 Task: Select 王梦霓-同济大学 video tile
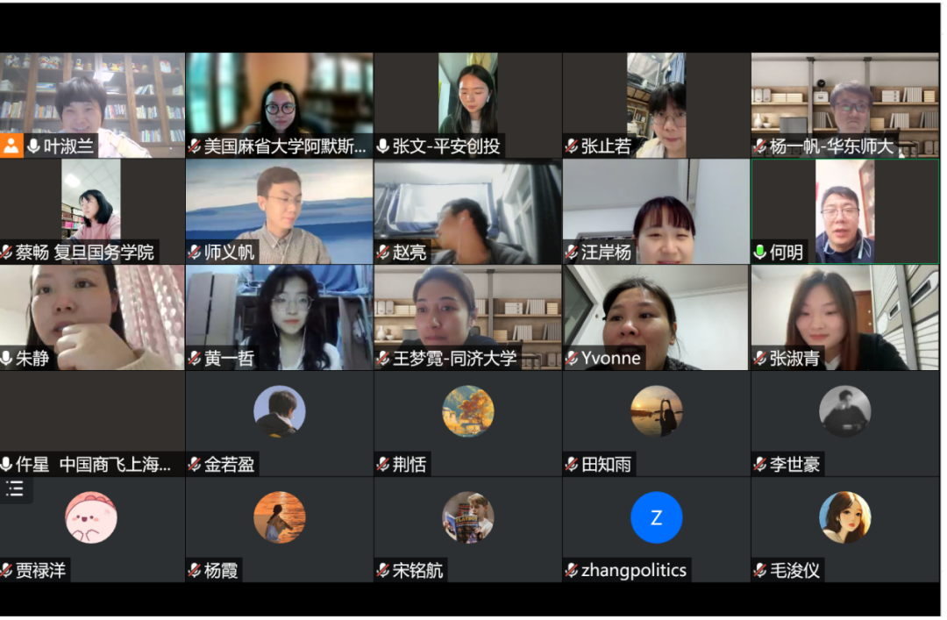click(x=468, y=317)
